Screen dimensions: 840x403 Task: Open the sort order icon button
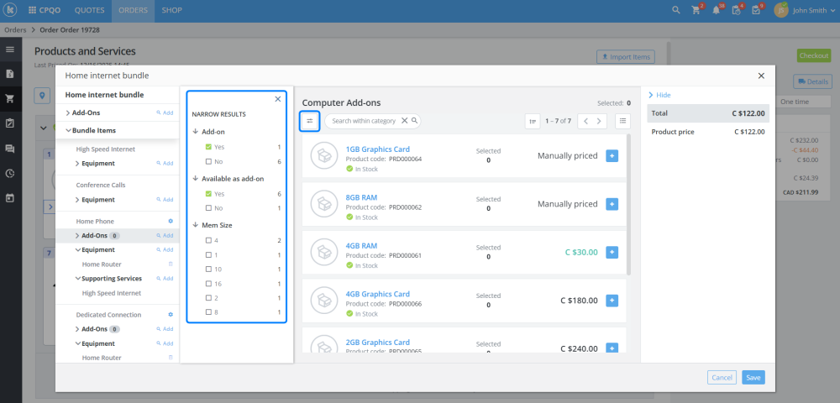tap(532, 121)
